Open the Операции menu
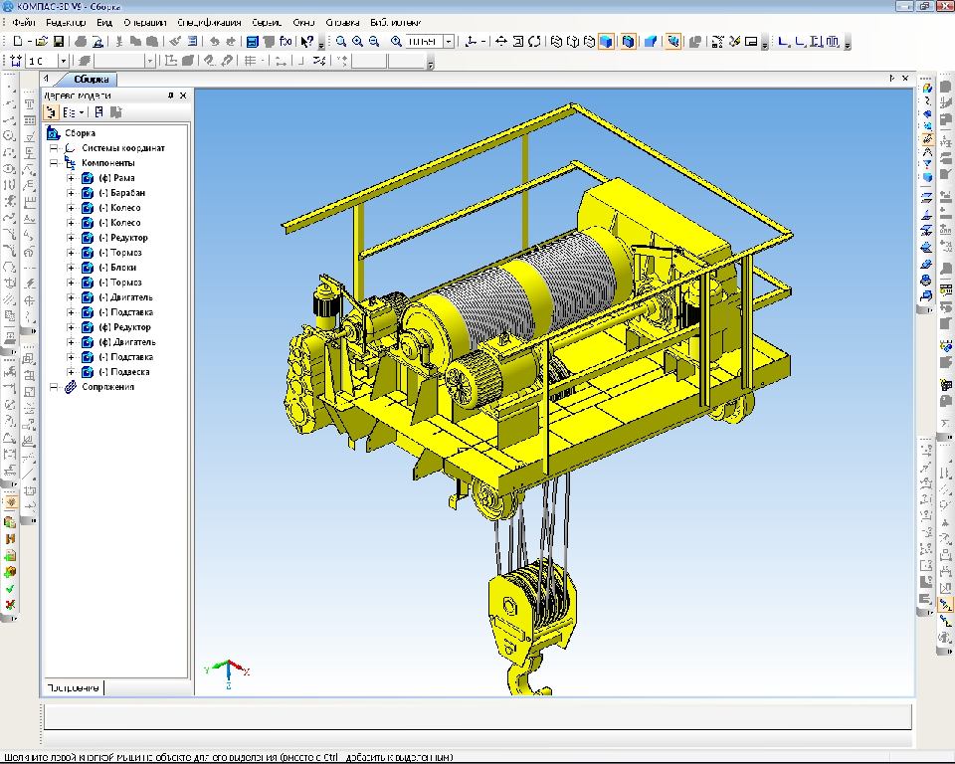 click(x=143, y=22)
